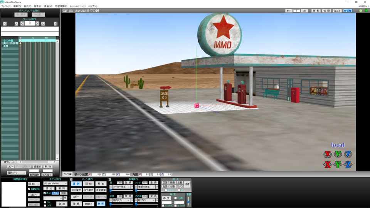Collapse the facial operation panel
The width and height of the screenshot is (370, 208).
(110, 179)
